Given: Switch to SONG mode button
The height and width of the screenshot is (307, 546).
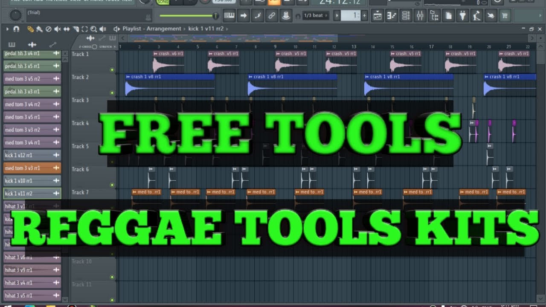Looking at the screenshot, I should [163, 2].
